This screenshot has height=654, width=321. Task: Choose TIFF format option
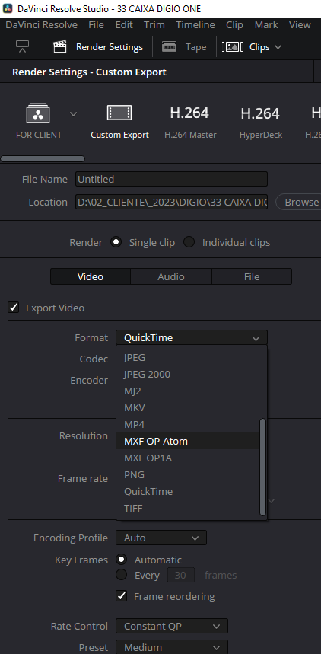coord(188,508)
